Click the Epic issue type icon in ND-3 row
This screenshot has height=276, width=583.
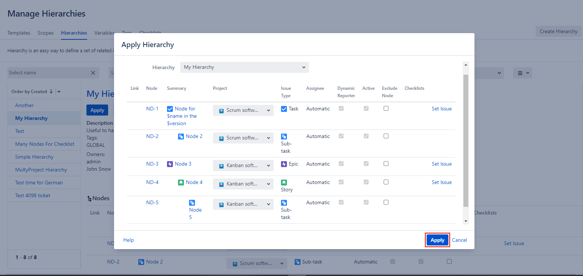(284, 164)
